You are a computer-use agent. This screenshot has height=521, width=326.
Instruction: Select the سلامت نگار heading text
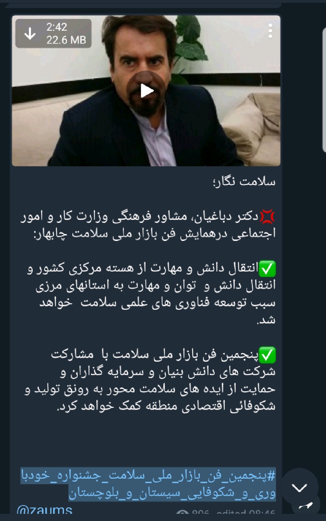[x=244, y=182]
